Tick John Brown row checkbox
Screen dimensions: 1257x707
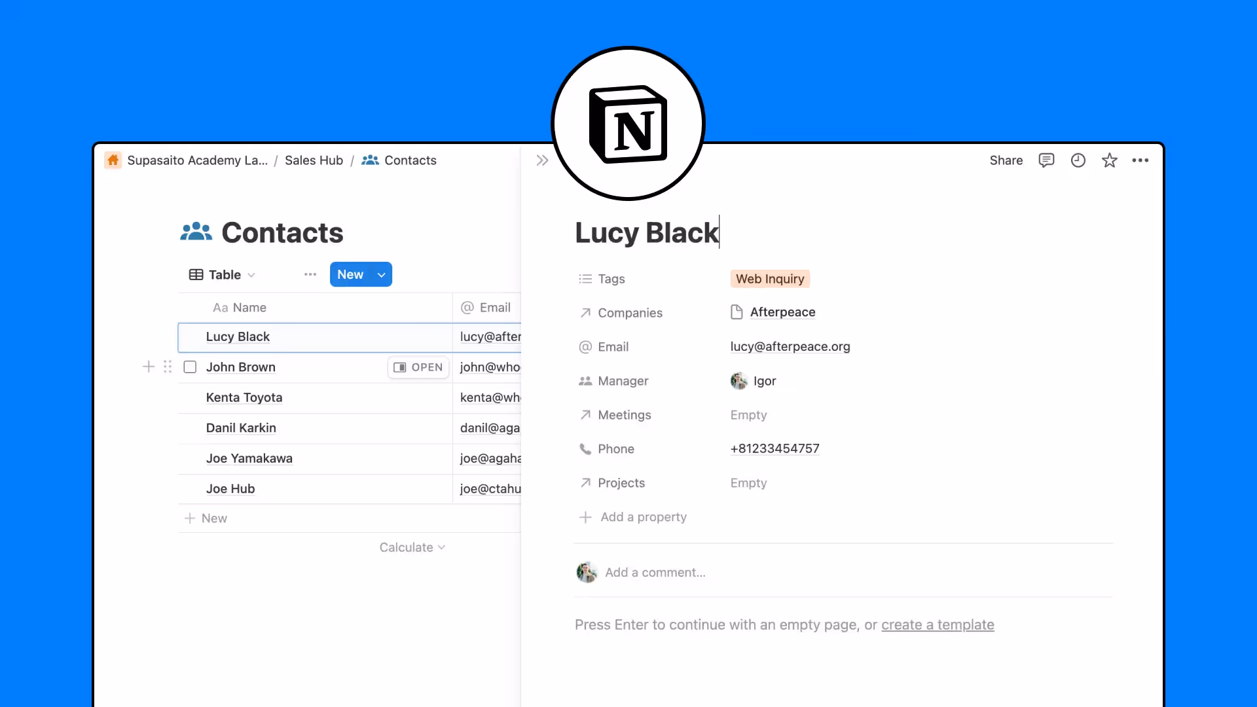[190, 367]
